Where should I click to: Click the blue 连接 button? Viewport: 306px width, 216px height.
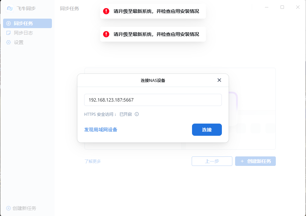(x=207, y=130)
